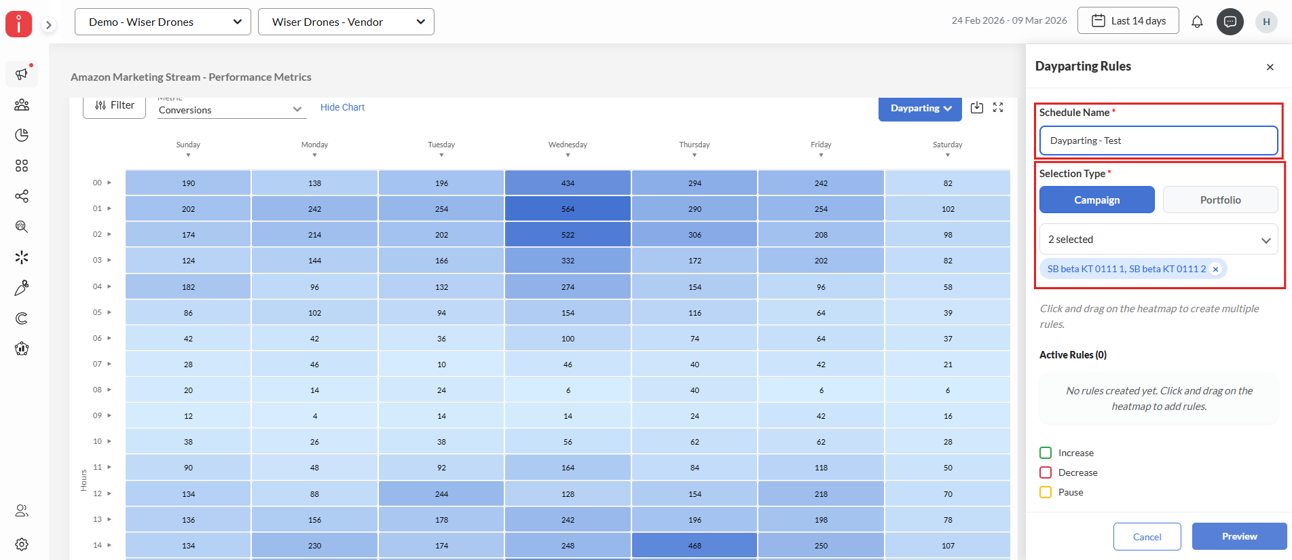Viewport: 1292px width, 560px height.
Task: Open the settings gear in sidebar
Action: pyautogui.click(x=22, y=544)
